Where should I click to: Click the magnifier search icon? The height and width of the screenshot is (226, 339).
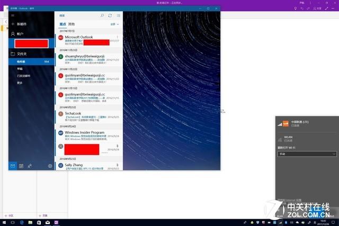(102, 15)
